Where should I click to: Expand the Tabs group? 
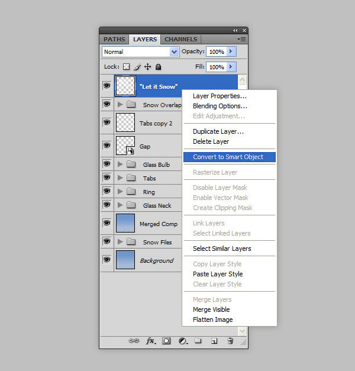pyautogui.click(x=120, y=178)
